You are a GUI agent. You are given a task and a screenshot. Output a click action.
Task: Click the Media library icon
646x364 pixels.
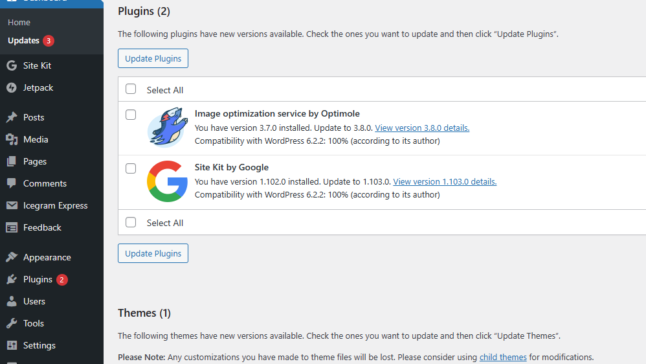[x=12, y=139]
